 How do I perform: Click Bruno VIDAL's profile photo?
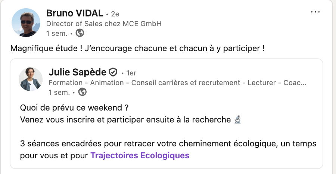(x=26, y=22)
